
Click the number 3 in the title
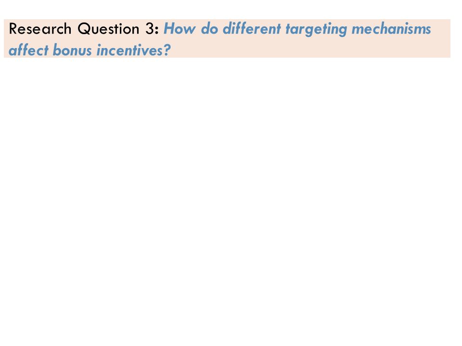tap(149, 29)
